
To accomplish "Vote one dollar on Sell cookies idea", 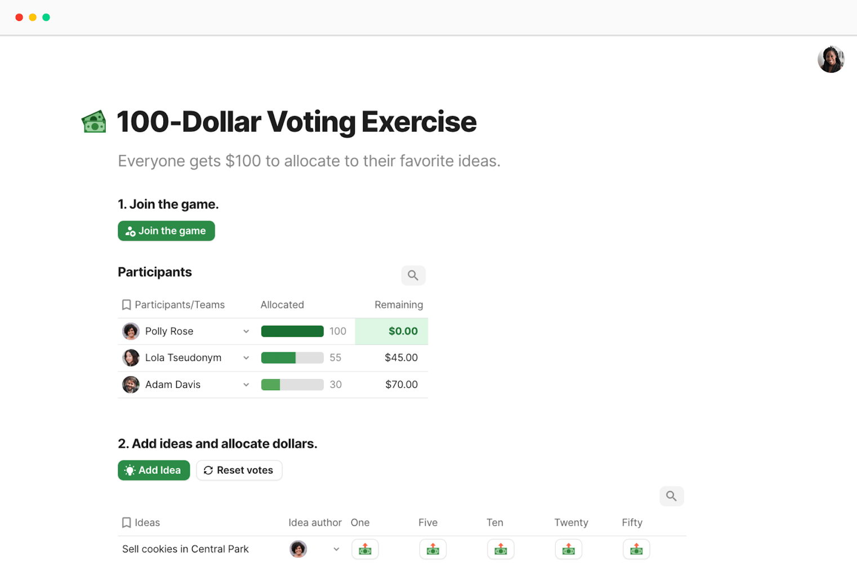I will click(365, 549).
